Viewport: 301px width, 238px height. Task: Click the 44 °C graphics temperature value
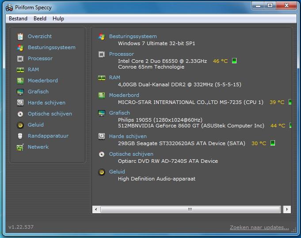click(x=278, y=126)
